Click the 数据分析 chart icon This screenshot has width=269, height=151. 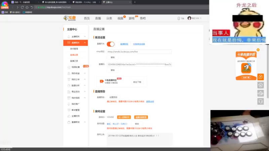69,86
